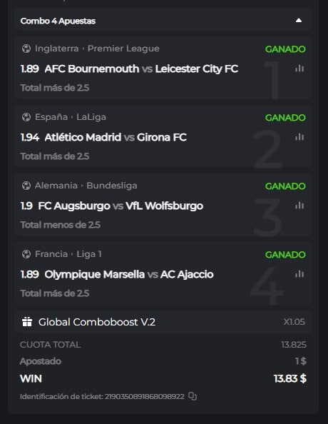
Task: Click the gift icon beside Global Comboboost
Action: 27,322
